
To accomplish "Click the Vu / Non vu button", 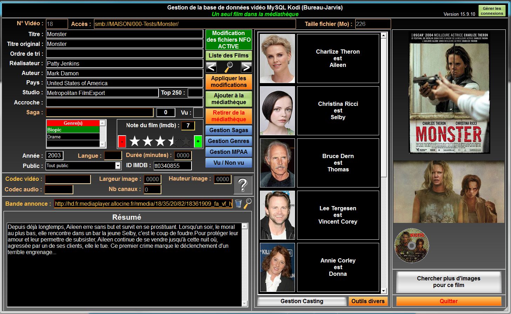I will point(229,163).
